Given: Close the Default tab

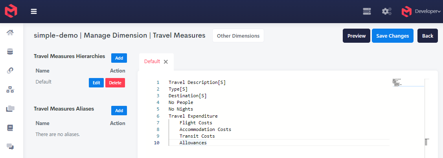Looking at the screenshot, I should point(166,62).
